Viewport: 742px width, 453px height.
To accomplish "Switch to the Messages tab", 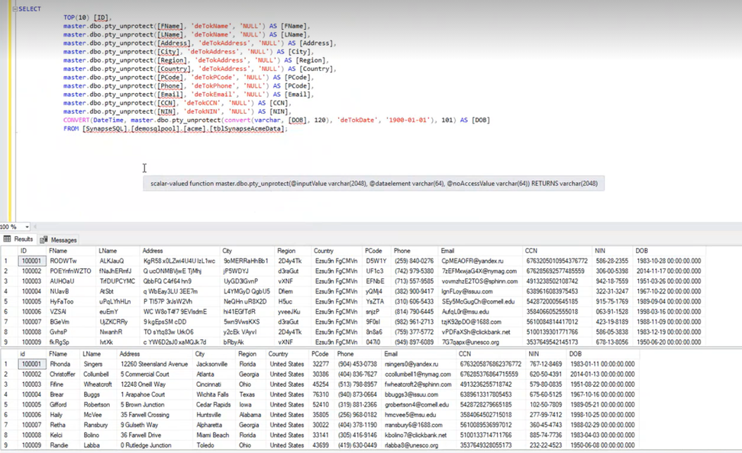I will coord(59,239).
